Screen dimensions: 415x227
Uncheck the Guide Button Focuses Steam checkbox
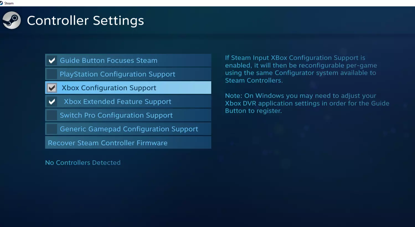click(52, 60)
